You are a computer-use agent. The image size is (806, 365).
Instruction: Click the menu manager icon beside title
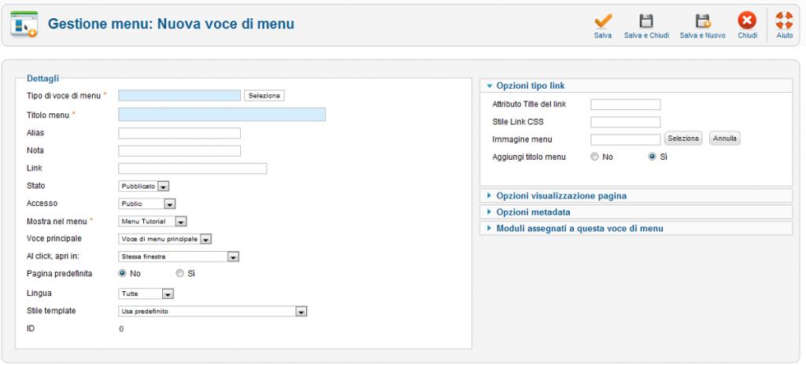click(24, 24)
